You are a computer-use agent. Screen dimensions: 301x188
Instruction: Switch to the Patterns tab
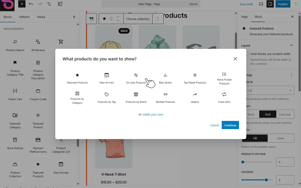point(24,17)
